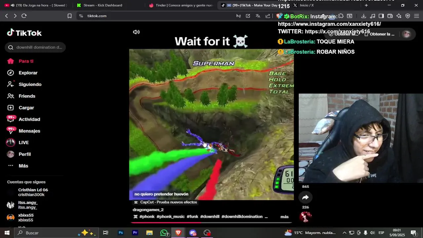Click the share arrow on the video
The width and height of the screenshot is (423, 238).
[305, 197]
